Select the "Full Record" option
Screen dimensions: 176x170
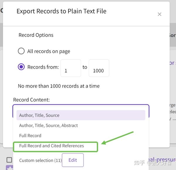(30, 135)
